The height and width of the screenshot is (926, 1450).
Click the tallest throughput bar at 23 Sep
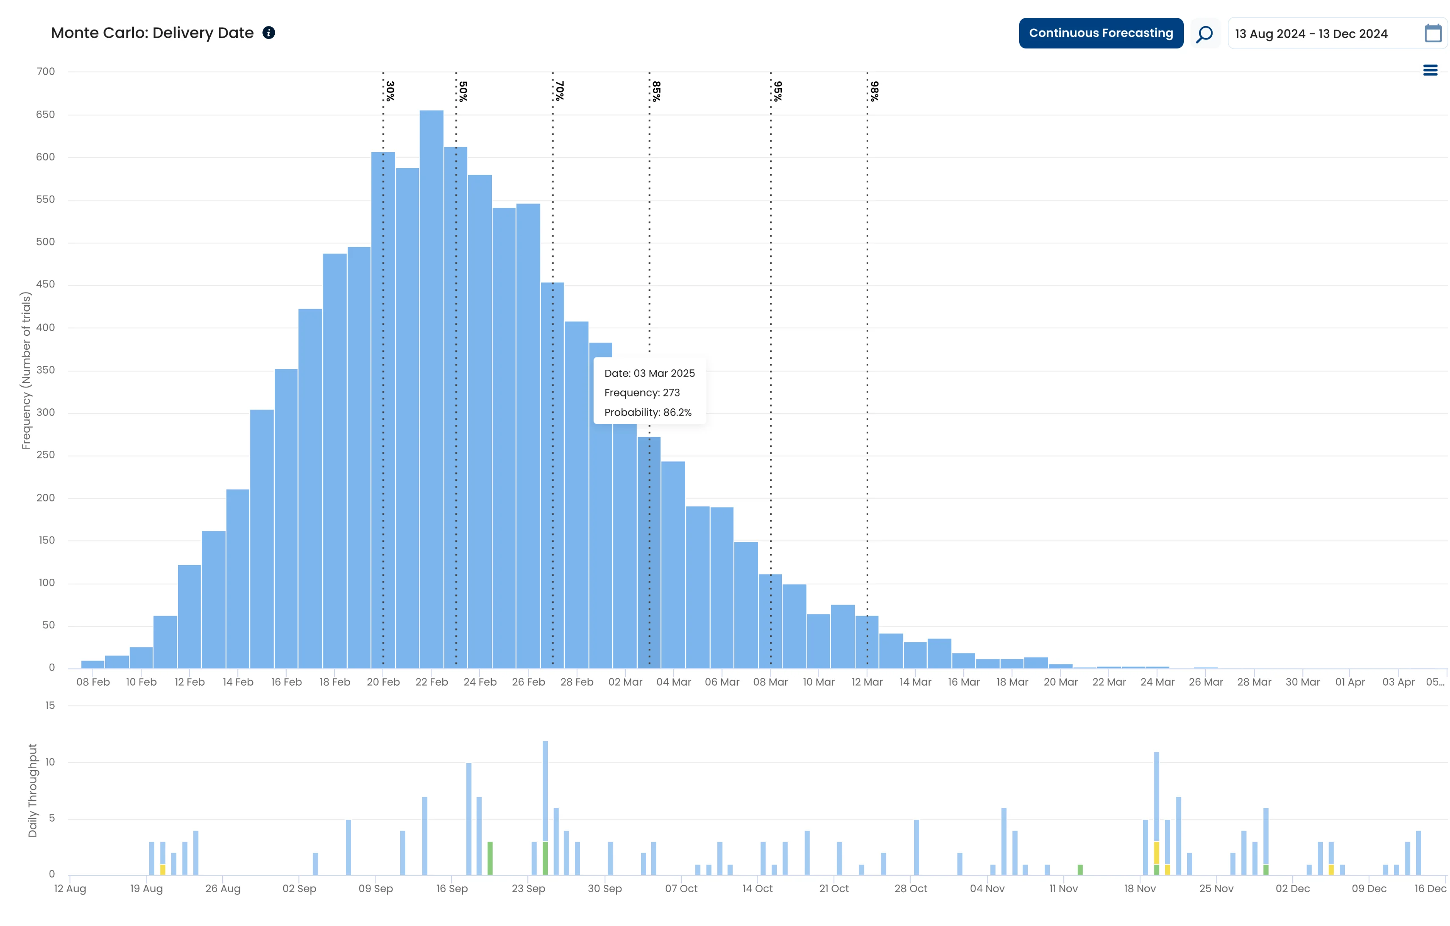tap(545, 807)
